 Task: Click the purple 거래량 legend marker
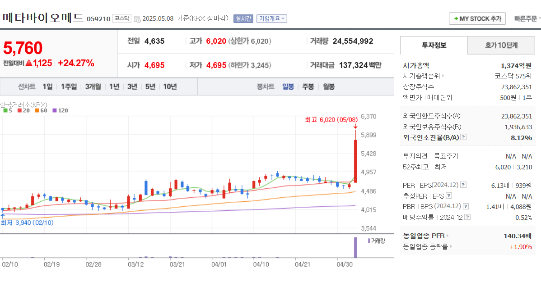coord(369,241)
